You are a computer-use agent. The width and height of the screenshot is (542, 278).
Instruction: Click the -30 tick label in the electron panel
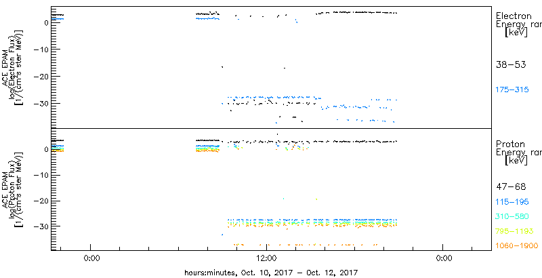40,103
